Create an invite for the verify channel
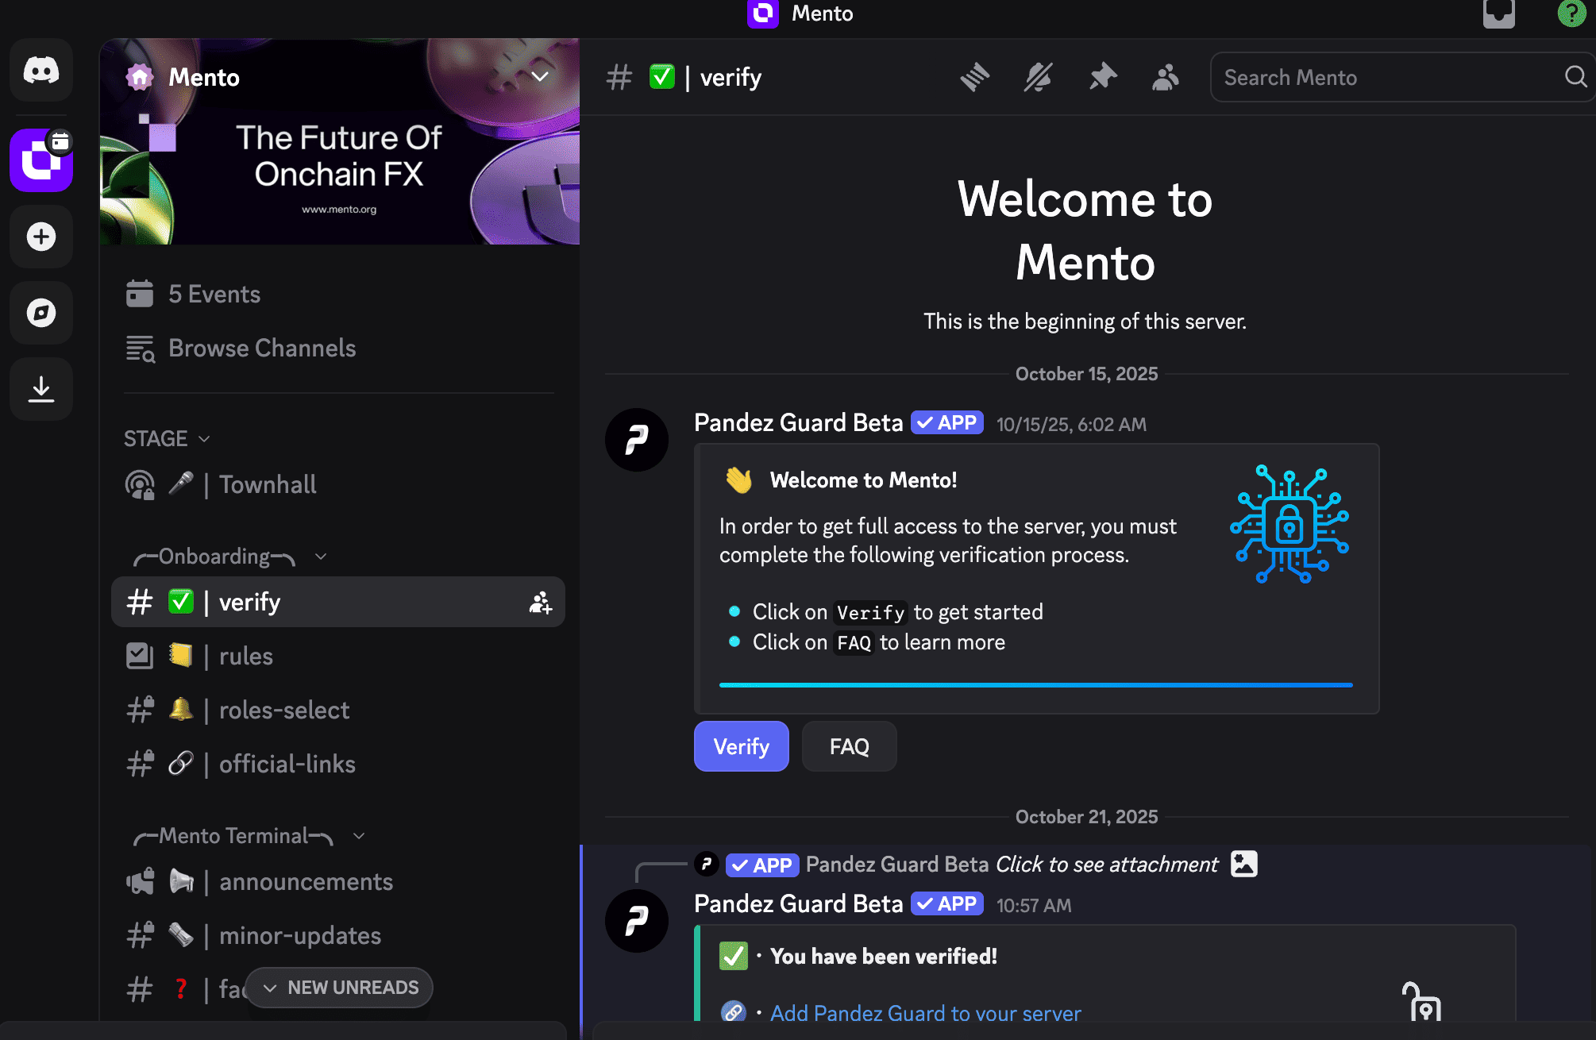1596x1040 pixels. pos(540,602)
